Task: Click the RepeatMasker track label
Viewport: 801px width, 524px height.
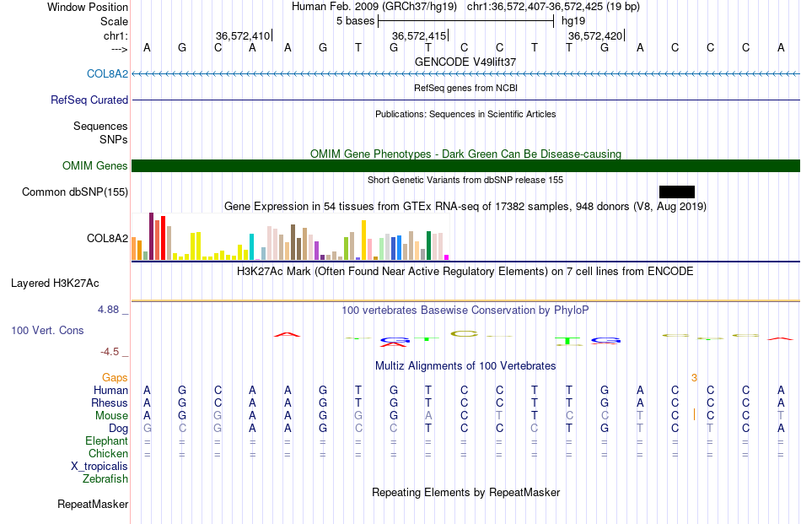Action: 93,504
